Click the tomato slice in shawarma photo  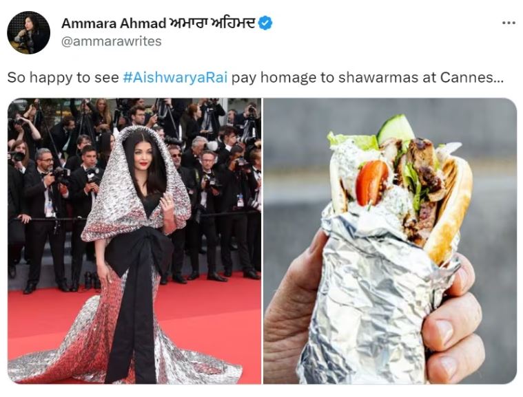click(x=371, y=182)
